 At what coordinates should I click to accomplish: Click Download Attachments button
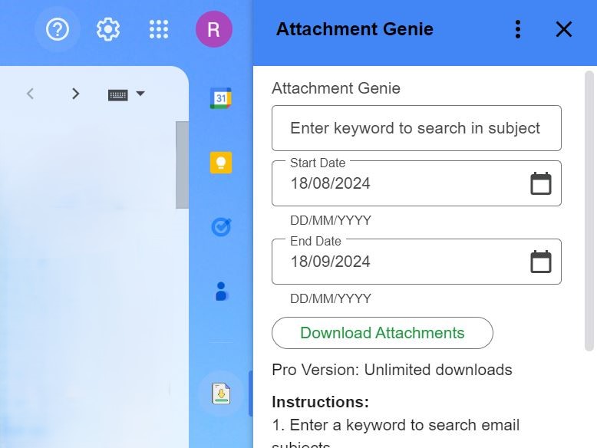pyautogui.click(x=382, y=333)
